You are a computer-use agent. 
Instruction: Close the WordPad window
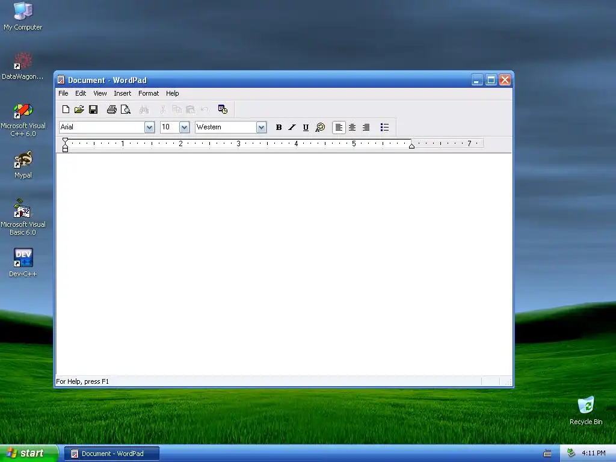pyautogui.click(x=505, y=80)
